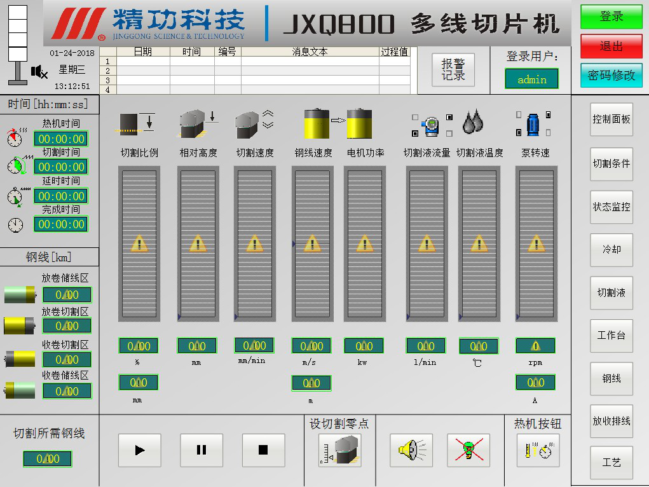Click the set cutting zero point icon
The width and height of the screenshot is (649, 487).
coord(340,450)
